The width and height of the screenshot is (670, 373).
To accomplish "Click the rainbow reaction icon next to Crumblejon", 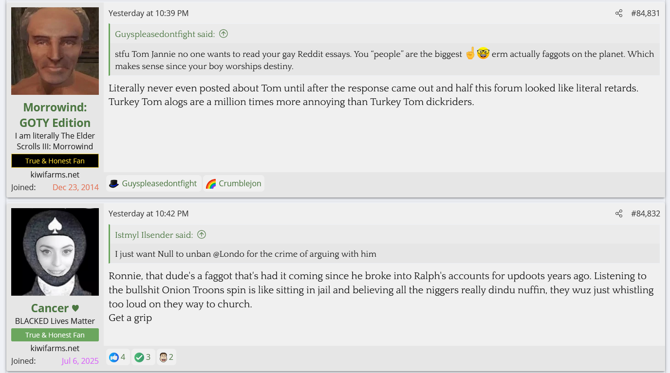I will [211, 183].
